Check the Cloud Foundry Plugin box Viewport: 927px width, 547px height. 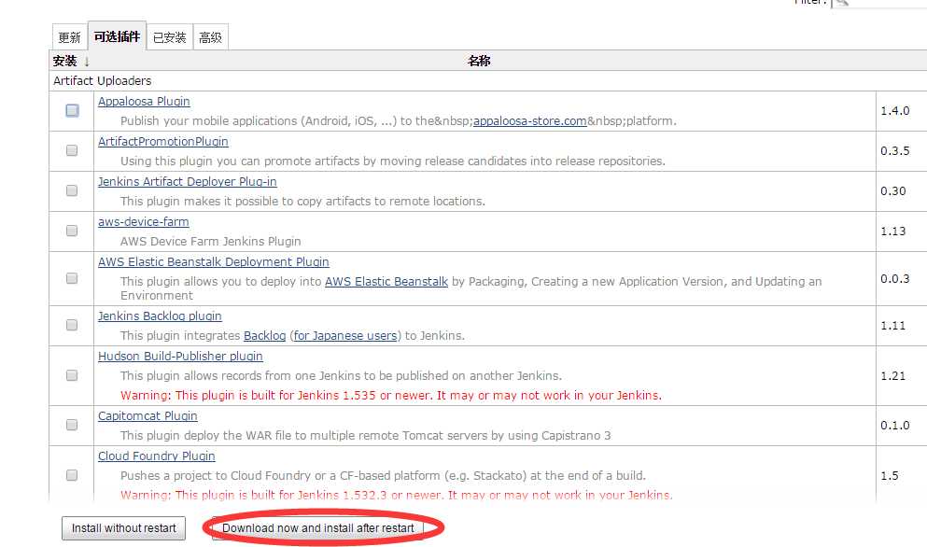coord(72,475)
